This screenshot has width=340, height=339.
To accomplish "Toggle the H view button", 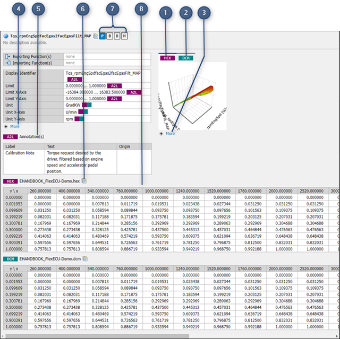I will tap(124, 36).
